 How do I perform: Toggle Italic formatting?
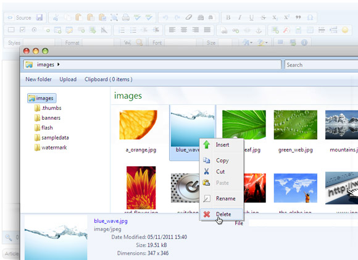point(239,17)
